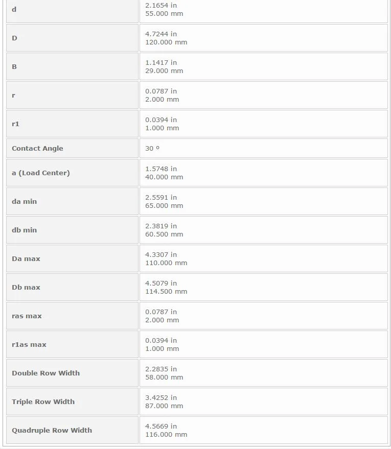
Task: Select the Db max 114.500 mm value
Action: click(x=166, y=292)
